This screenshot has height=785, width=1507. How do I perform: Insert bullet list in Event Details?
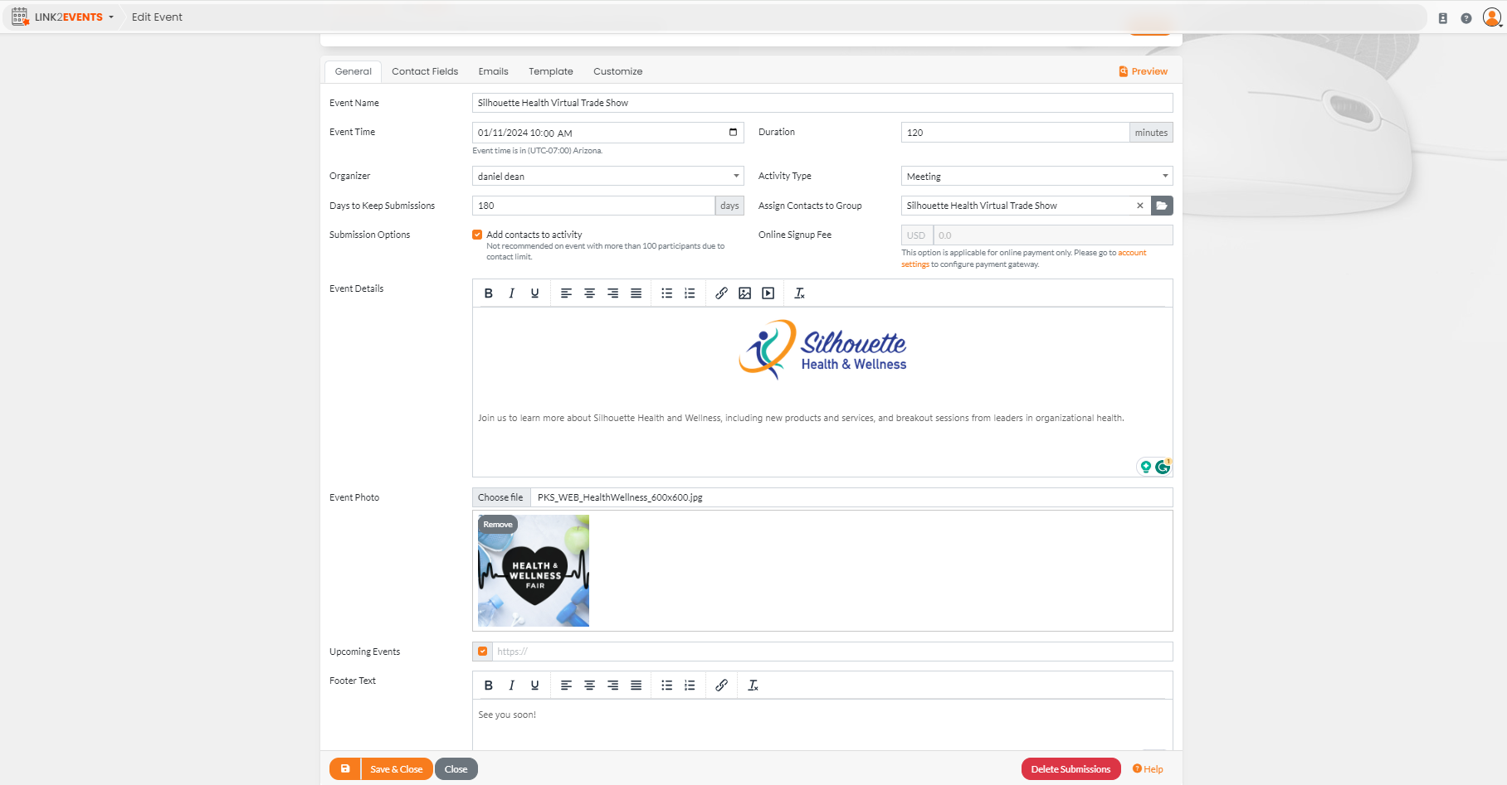[667, 293]
